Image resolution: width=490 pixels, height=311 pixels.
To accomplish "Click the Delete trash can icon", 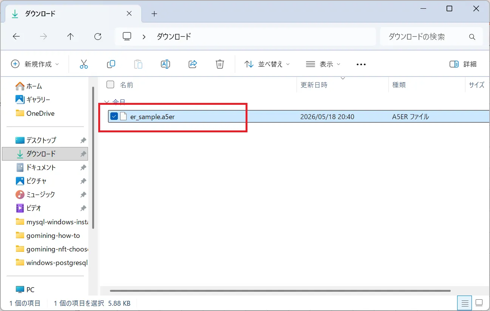I will (220, 64).
